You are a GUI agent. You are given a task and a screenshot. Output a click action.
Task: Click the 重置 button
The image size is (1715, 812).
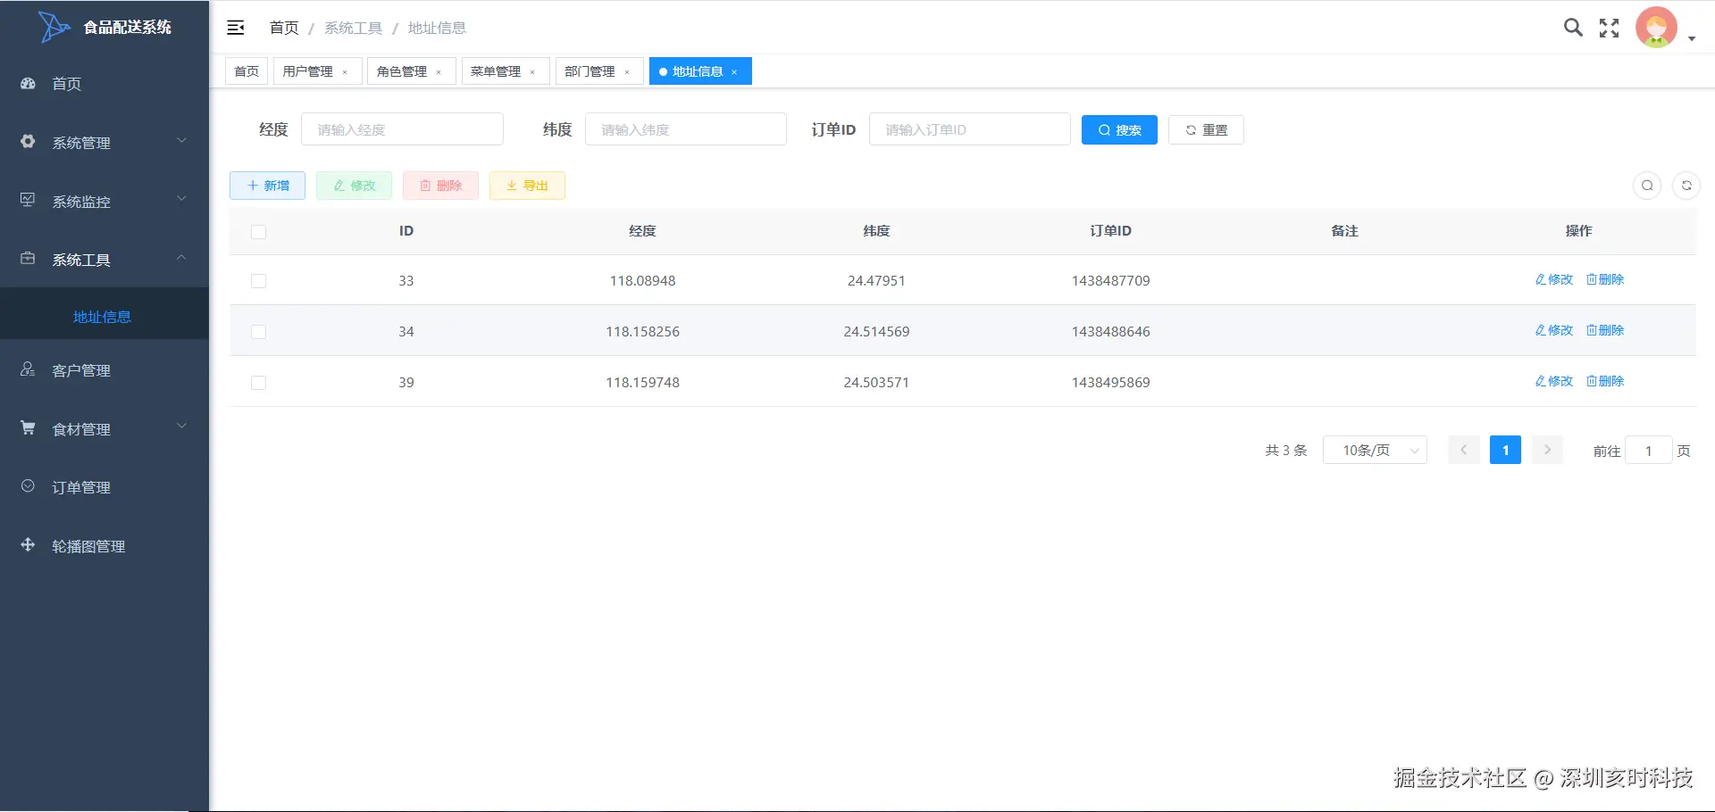(1206, 129)
